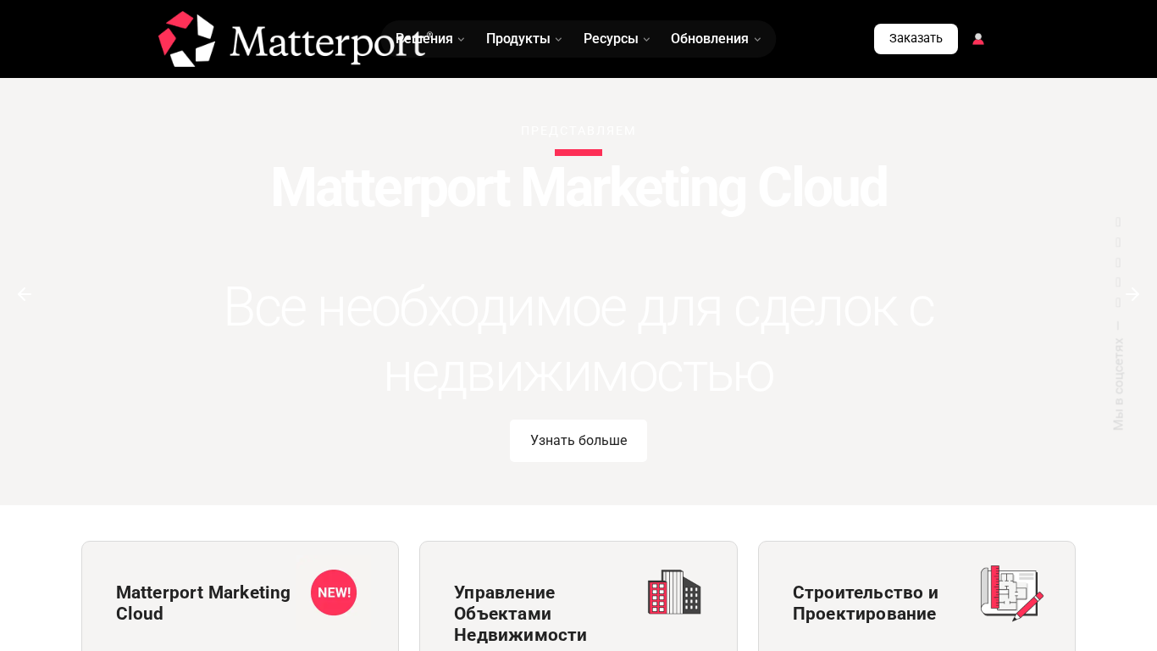Click the blueprint and pencil icon
1157x651 pixels.
tap(1012, 593)
